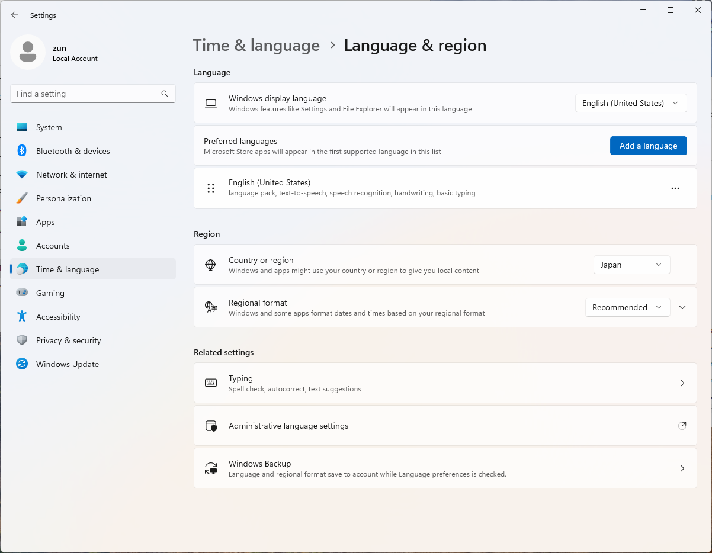Screen dimensions: 712x553
Task: Go to Privacy & security settings
Action: point(93,340)
